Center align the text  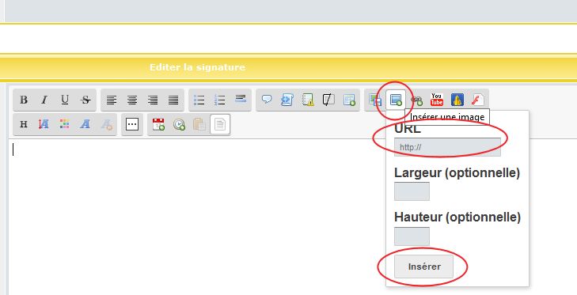pyautogui.click(x=132, y=100)
